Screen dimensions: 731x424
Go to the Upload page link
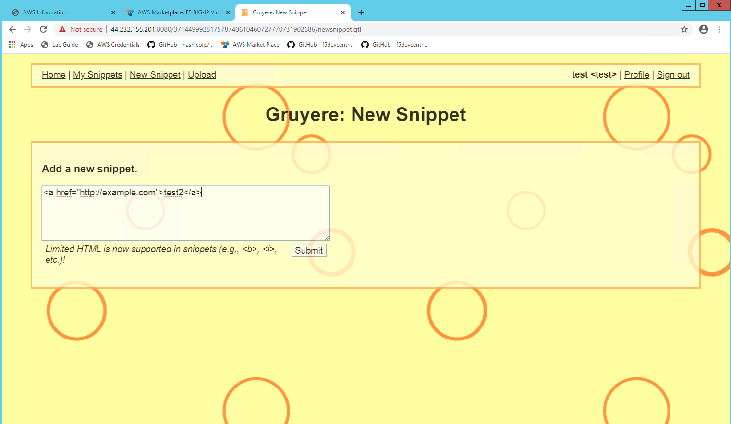(202, 75)
